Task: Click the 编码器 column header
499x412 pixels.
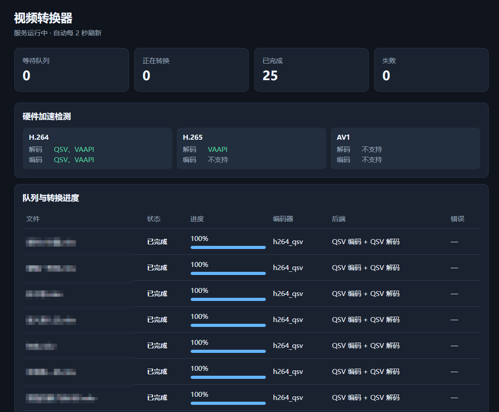Action: pyautogui.click(x=283, y=219)
